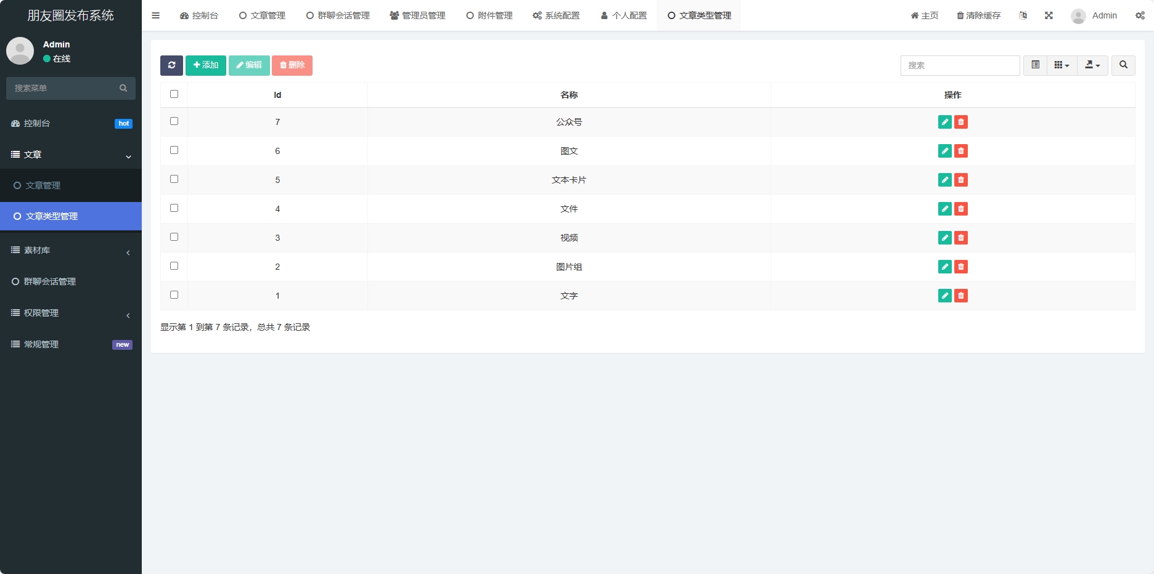This screenshot has height=574, width=1154.
Task: Click the table 搜索 input field
Action: tap(960, 65)
